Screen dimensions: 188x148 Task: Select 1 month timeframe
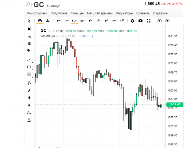(x=122, y=21)
